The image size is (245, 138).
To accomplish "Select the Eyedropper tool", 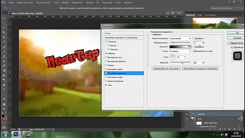I will [4, 42].
